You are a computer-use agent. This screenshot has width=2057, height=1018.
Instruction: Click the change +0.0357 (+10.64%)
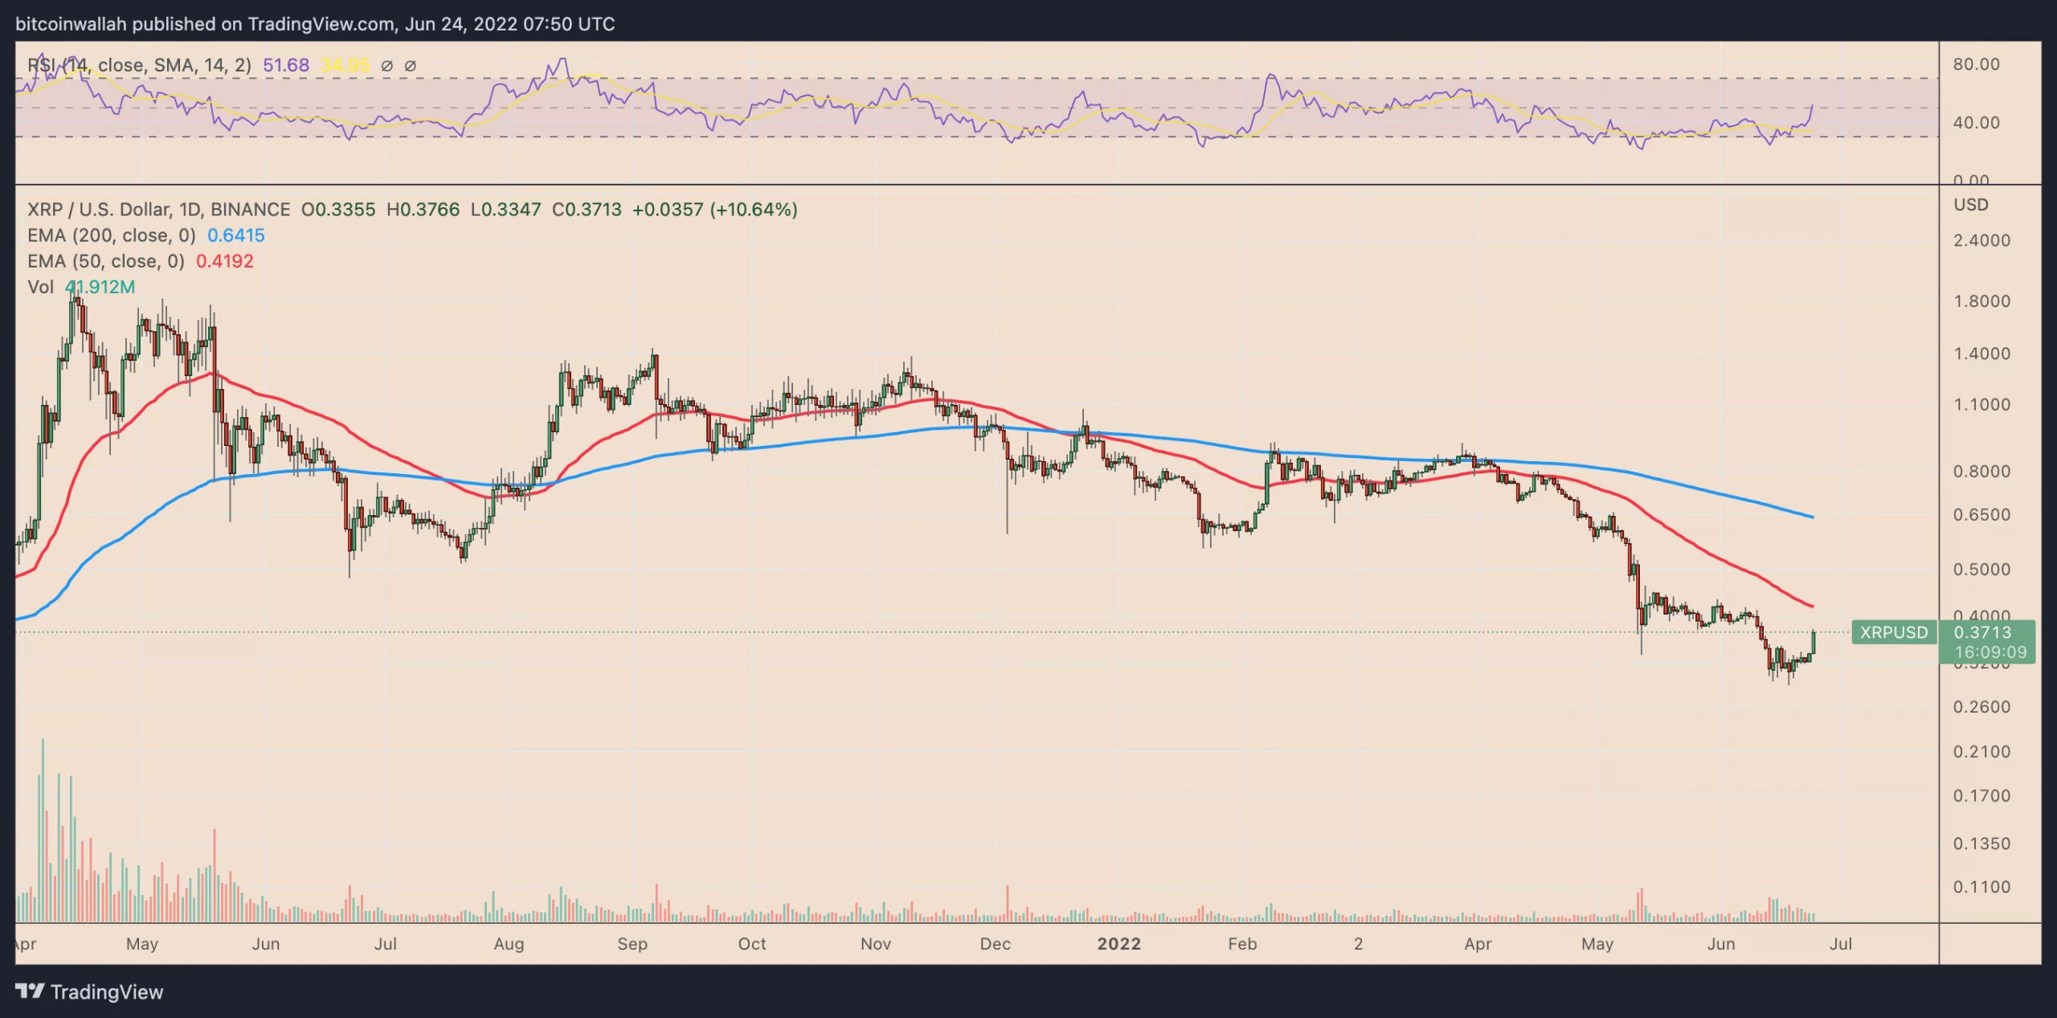click(x=715, y=210)
